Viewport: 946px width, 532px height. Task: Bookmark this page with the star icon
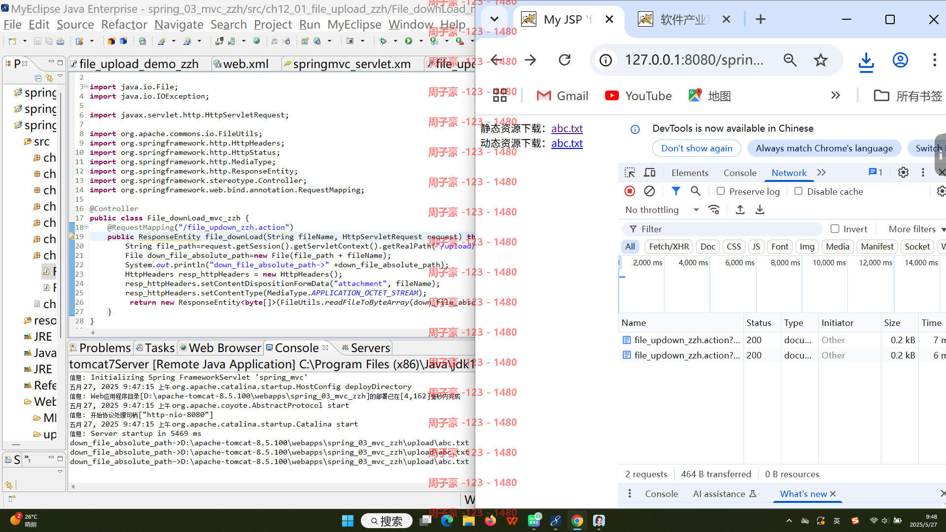click(x=820, y=60)
